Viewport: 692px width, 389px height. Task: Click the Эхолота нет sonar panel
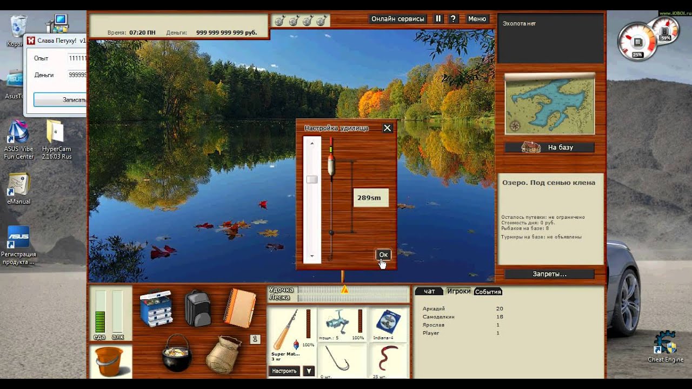tap(550, 39)
